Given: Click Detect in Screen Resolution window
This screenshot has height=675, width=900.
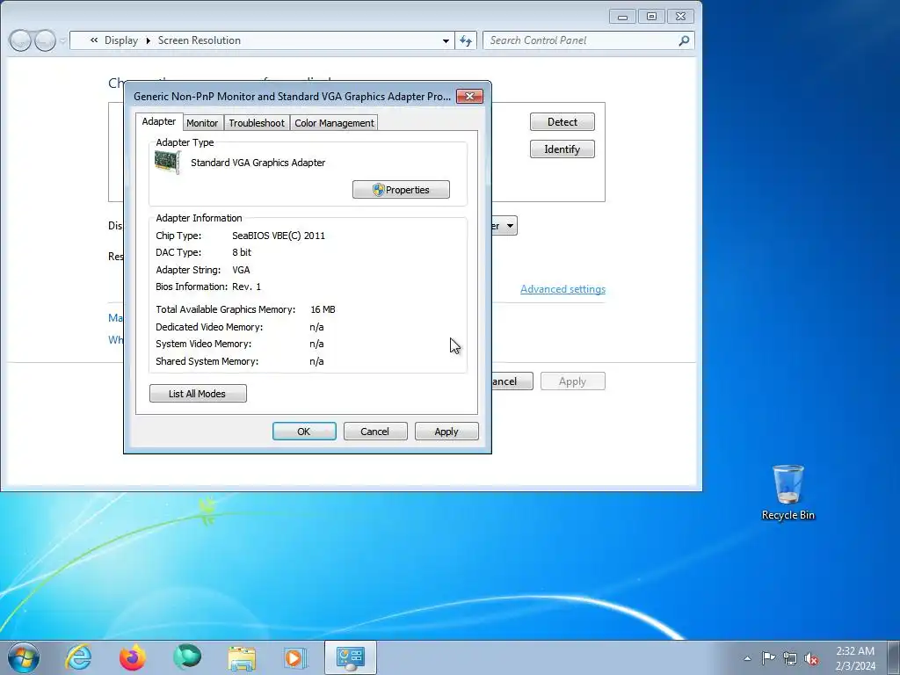Looking at the screenshot, I should tap(562, 121).
